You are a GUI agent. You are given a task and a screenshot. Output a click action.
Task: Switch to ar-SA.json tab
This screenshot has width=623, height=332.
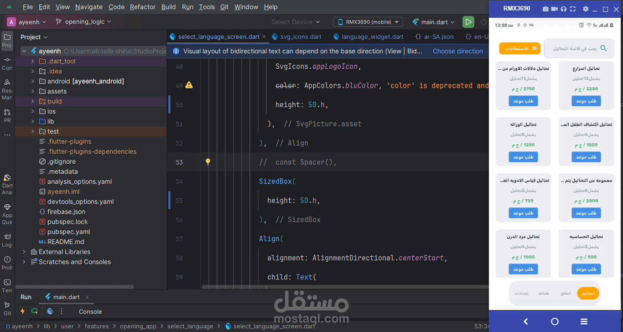pos(434,36)
